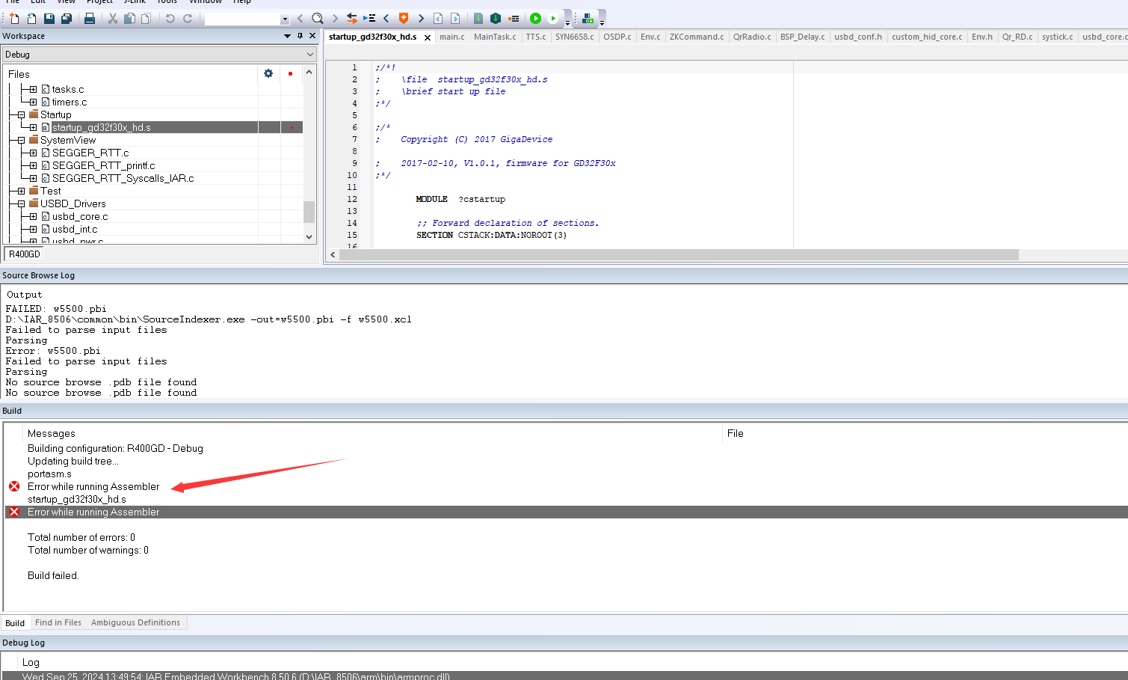
Task: Select startup_gd32f30x_hd.s in workspace tree
Action: coord(101,128)
